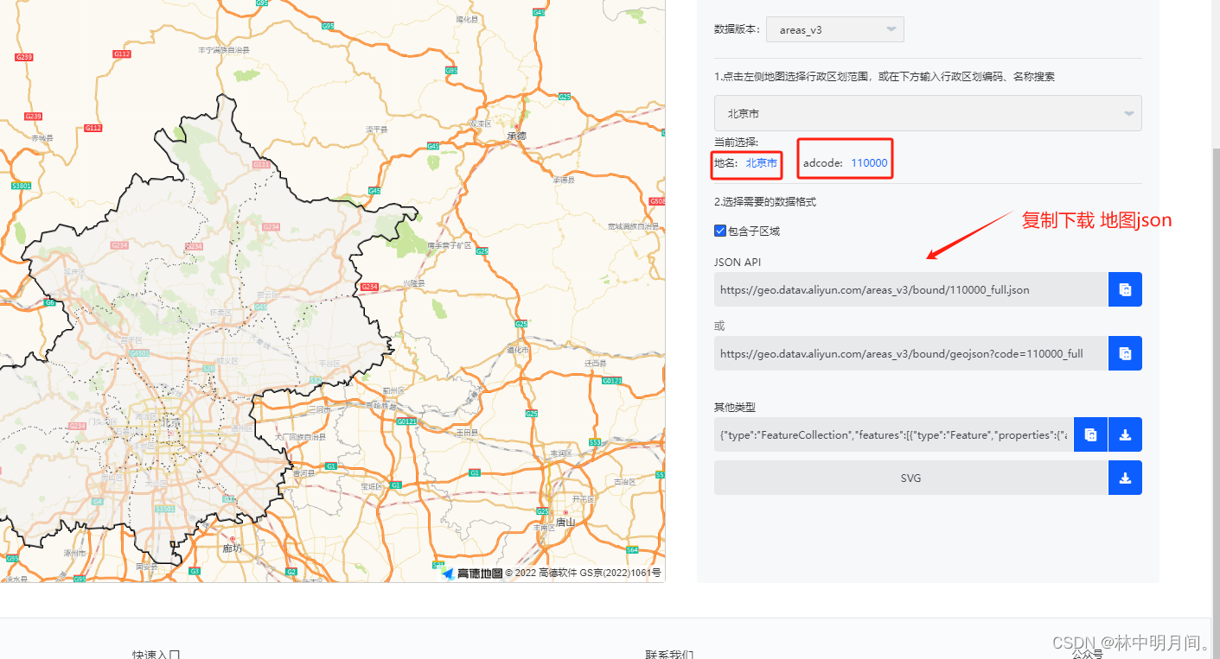
Task: Download the GeoJSON data via download icon
Action: click(1124, 434)
